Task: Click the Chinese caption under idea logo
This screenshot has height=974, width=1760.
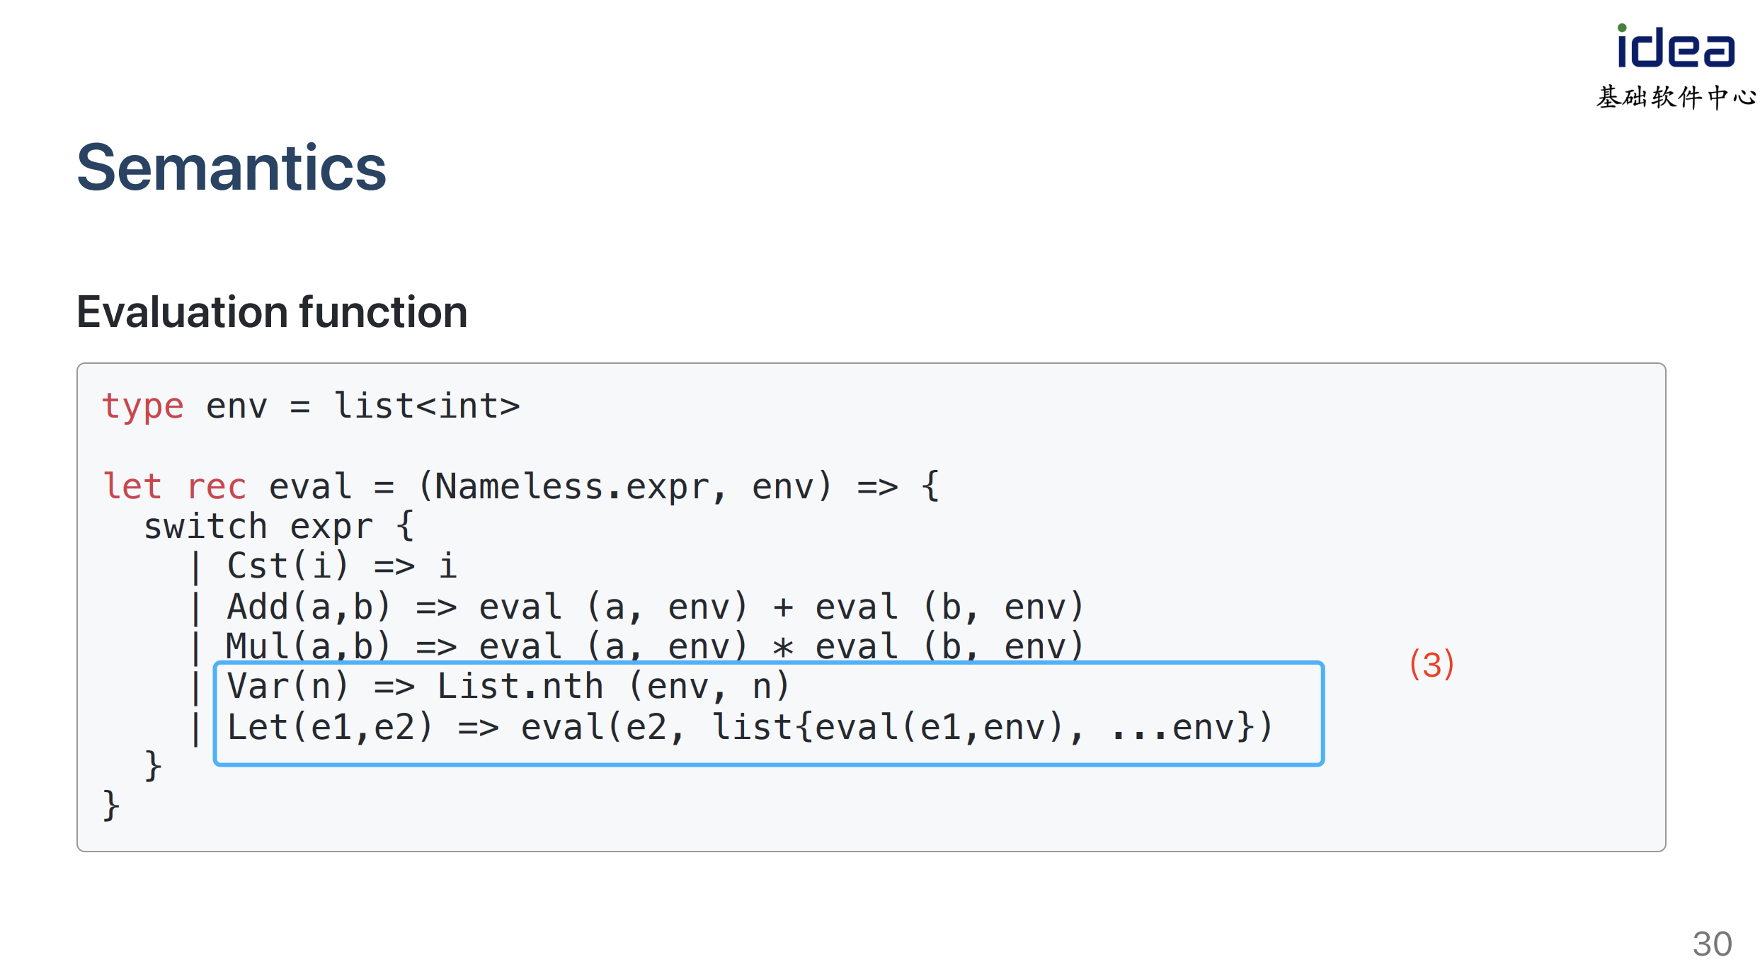Action: tap(1676, 97)
